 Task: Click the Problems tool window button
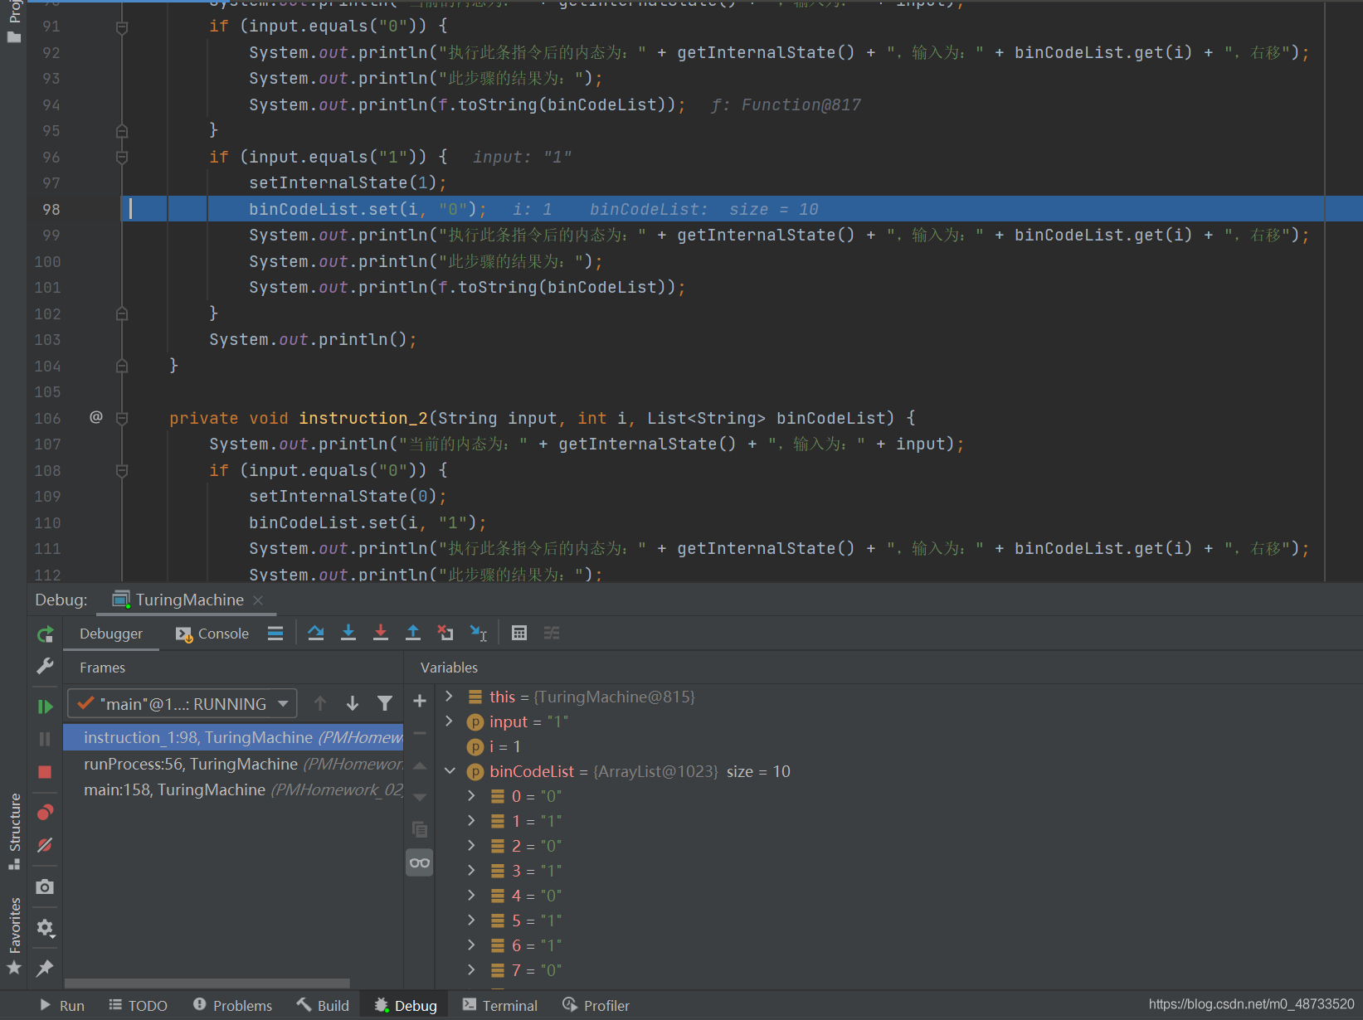coord(233,1005)
